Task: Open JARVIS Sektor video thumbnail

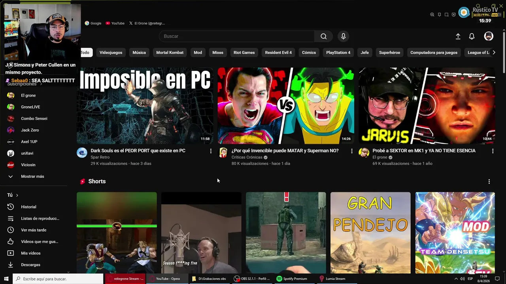Action: [x=427, y=106]
